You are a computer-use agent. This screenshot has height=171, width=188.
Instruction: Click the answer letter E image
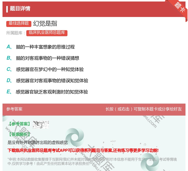click(41, 124)
